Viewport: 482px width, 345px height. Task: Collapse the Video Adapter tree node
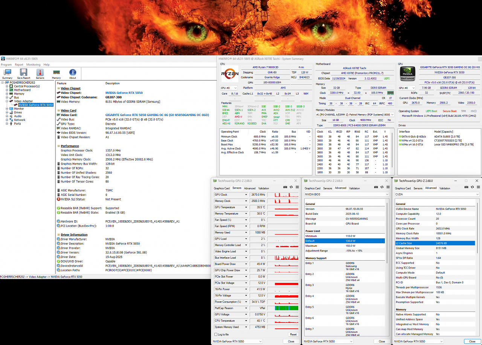tap(7, 101)
